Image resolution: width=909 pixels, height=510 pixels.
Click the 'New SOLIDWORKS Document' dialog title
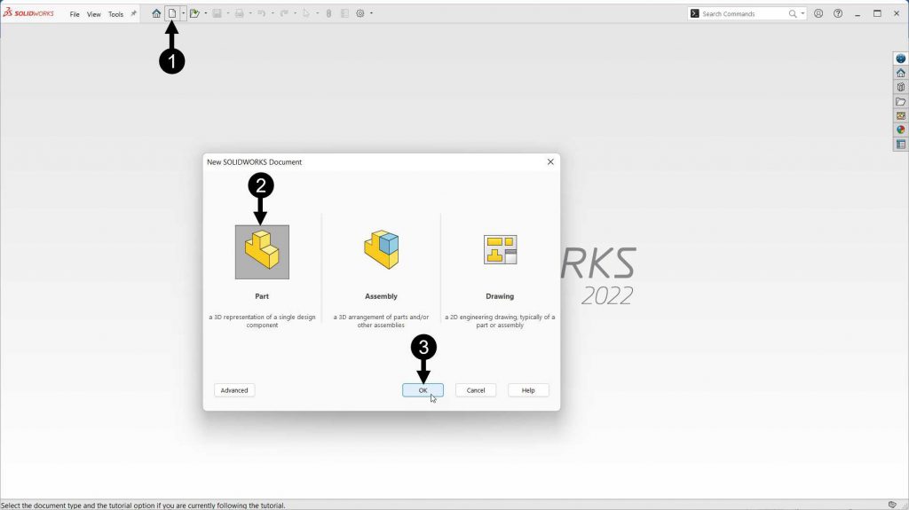coord(255,162)
